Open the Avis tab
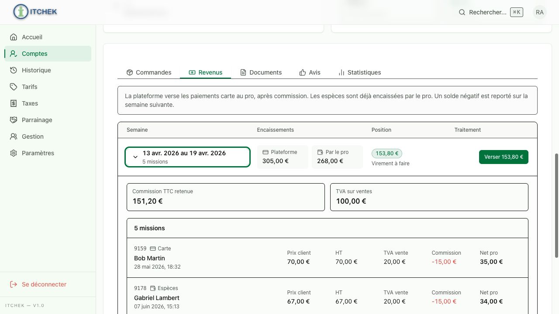The height and width of the screenshot is (314, 559). (310, 72)
